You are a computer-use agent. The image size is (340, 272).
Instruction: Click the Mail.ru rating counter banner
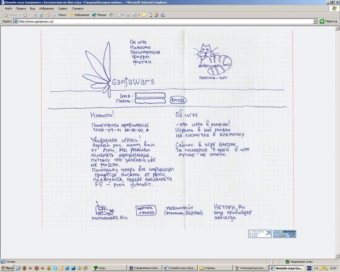coord(284,234)
